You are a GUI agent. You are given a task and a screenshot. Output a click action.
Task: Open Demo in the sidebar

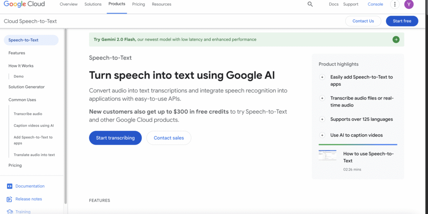pyautogui.click(x=18, y=76)
